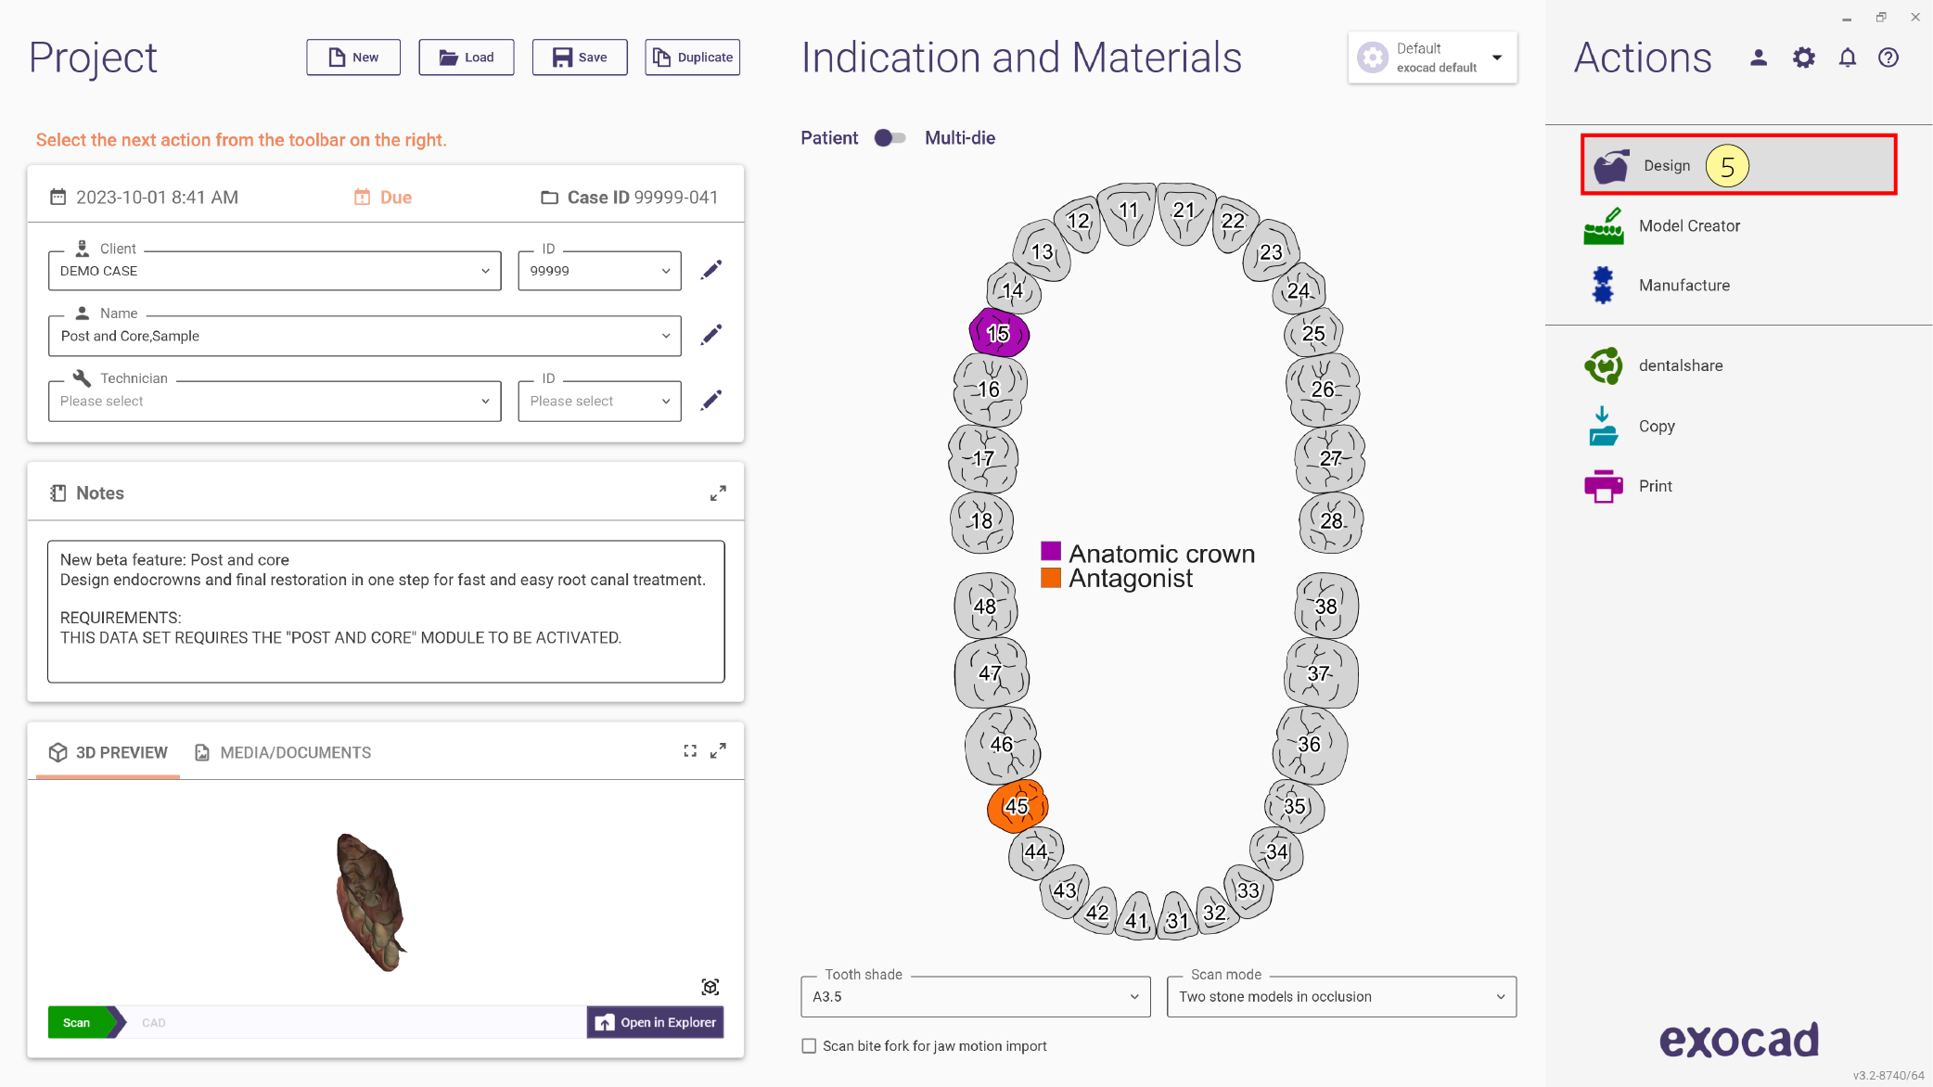The height and width of the screenshot is (1087, 1933).
Task: Open the Design action
Action: click(1738, 165)
